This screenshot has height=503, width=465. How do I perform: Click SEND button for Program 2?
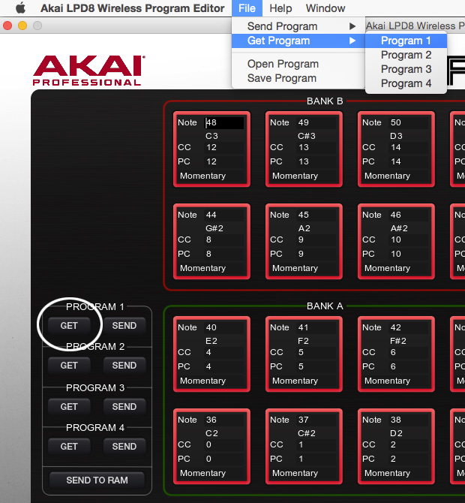tap(124, 366)
